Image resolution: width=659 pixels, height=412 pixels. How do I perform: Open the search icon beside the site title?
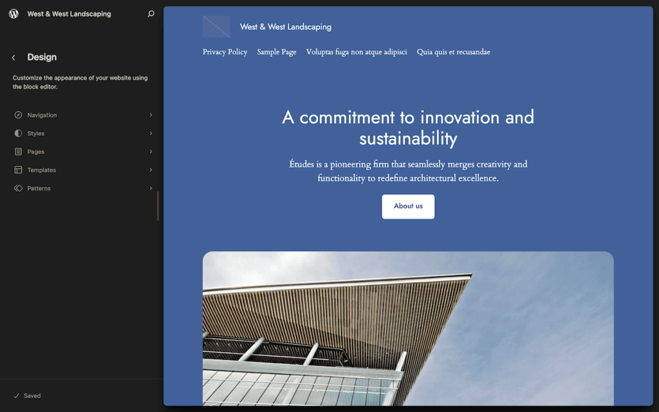point(150,13)
